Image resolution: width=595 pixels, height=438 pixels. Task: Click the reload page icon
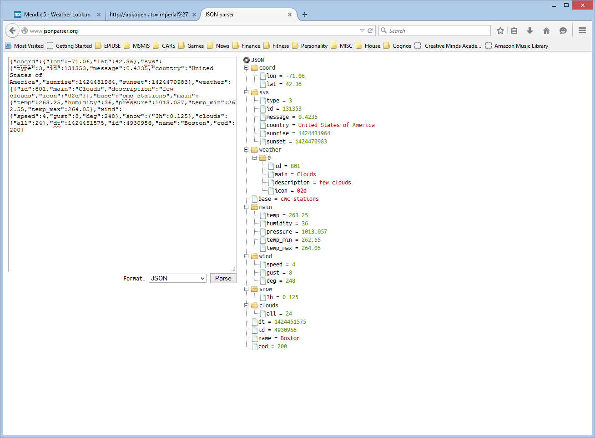[x=370, y=31]
